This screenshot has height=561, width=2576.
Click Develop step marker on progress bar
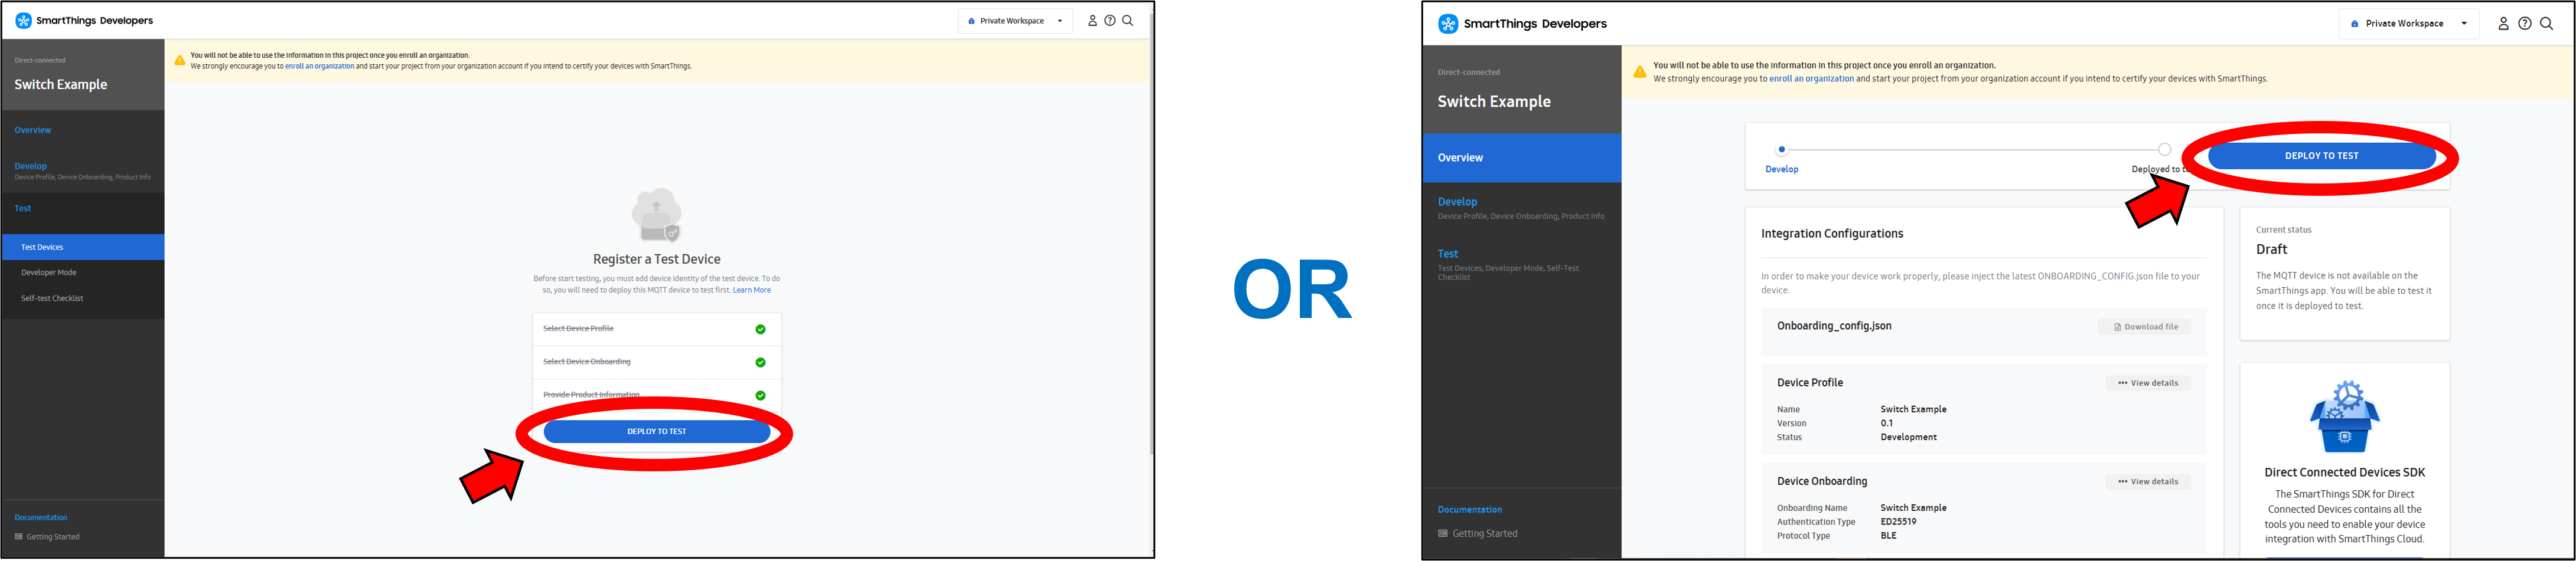coord(1781,150)
